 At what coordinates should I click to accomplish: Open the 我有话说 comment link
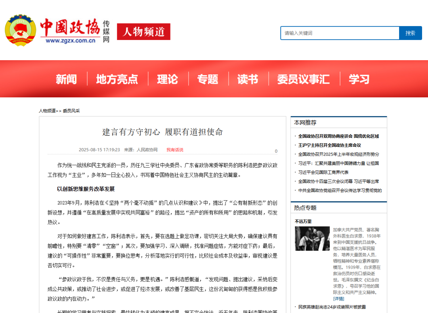pyautogui.click(x=174, y=150)
